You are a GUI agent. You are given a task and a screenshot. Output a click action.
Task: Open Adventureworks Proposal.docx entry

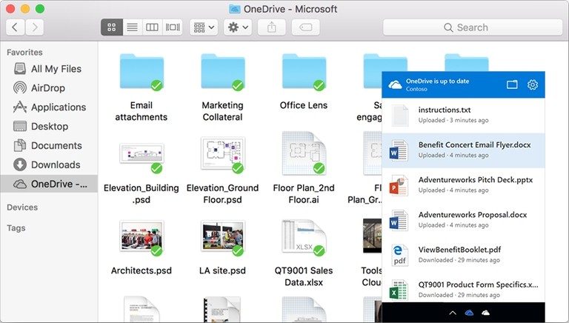click(x=463, y=220)
